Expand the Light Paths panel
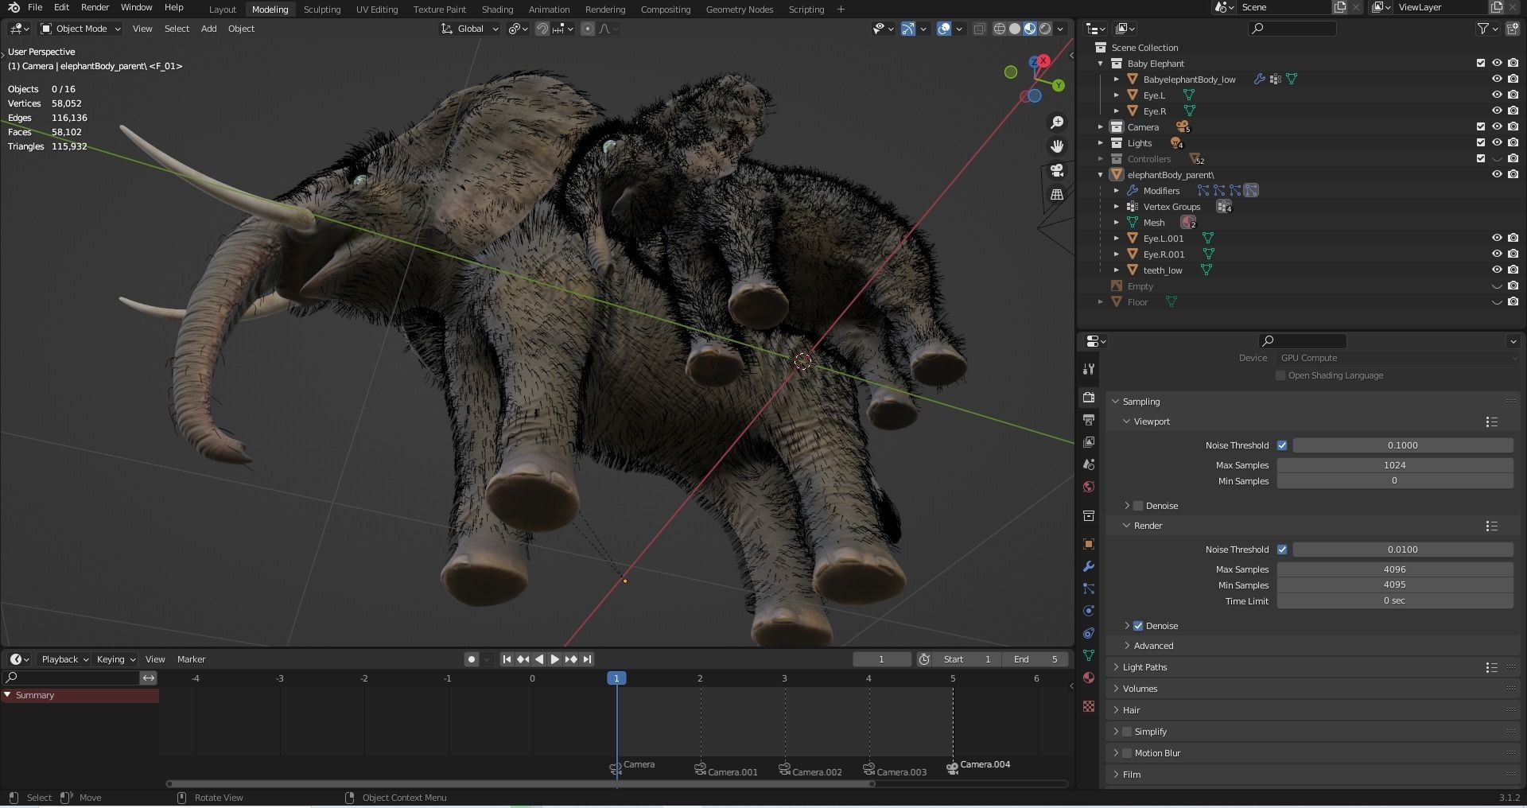Image resolution: width=1527 pixels, height=808 pixels. (x=1116, y=667)
